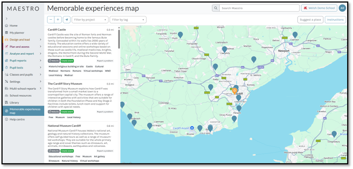Click the search magnifier icon
This screenshot has height=169, width=353.
216,8
